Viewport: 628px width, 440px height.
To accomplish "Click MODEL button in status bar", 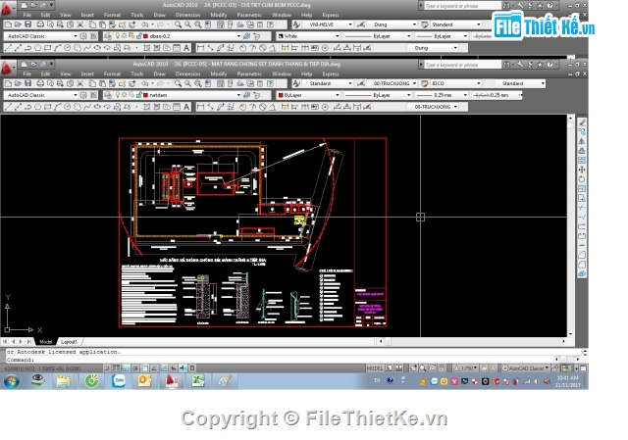I will point(375,368).
